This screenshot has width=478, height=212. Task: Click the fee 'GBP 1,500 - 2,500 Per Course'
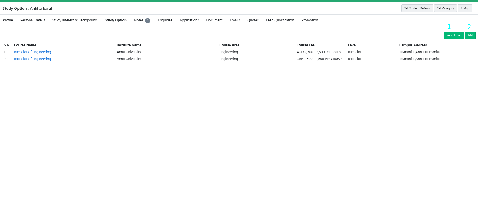319,59
